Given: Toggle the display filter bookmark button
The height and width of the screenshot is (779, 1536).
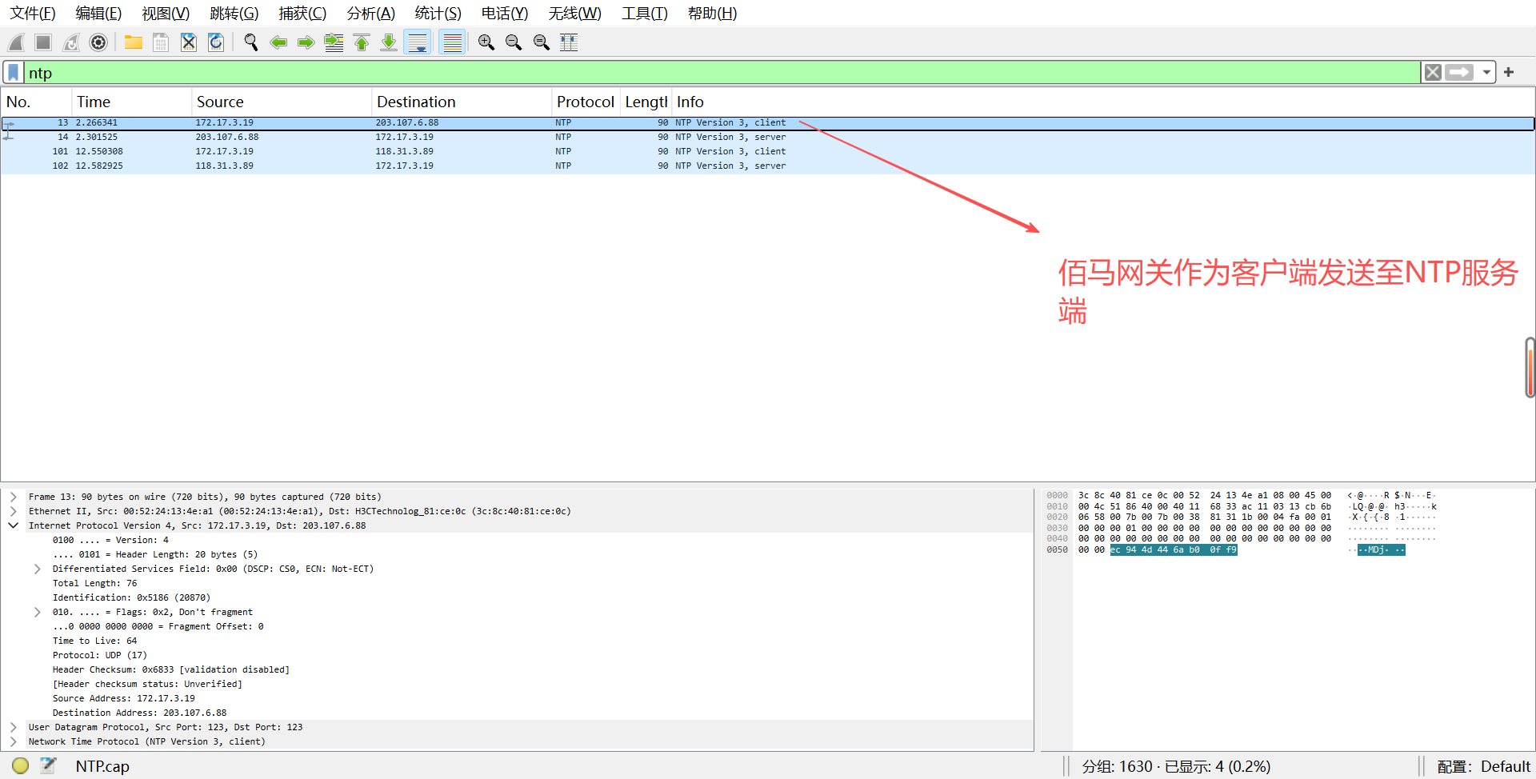Looking at the screenshot, I should 14,73.
